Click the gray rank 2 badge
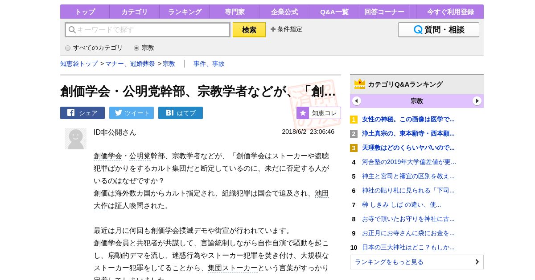This screenshot has height=280, width=535. 354,134
